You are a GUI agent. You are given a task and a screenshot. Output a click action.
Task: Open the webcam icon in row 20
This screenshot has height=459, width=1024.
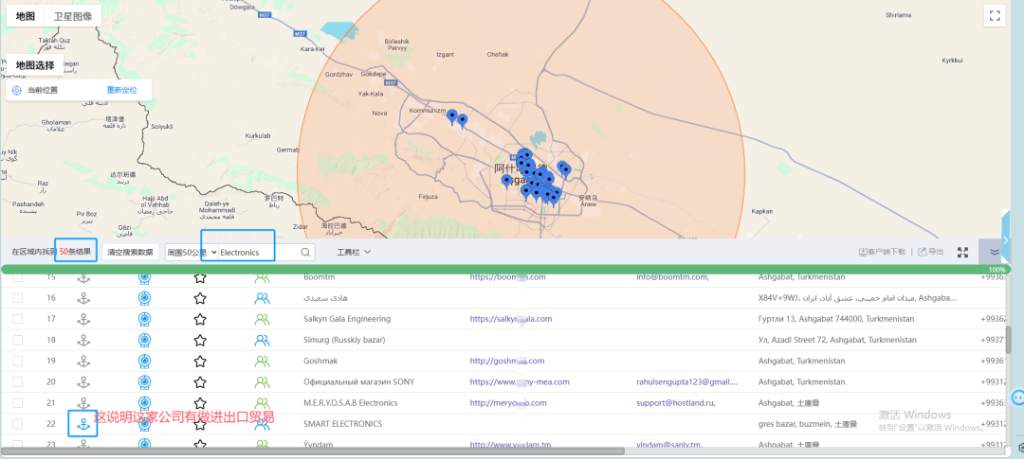tap(144, 382)
